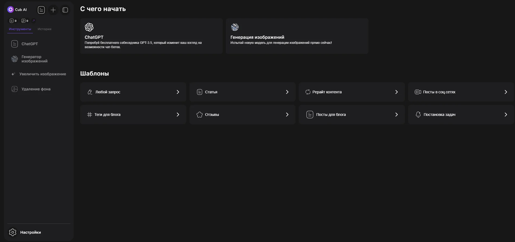Click the camera icon for Посты в соц.сетях
This screenshot has height=242, width=515.
click(x=418, y=92)
